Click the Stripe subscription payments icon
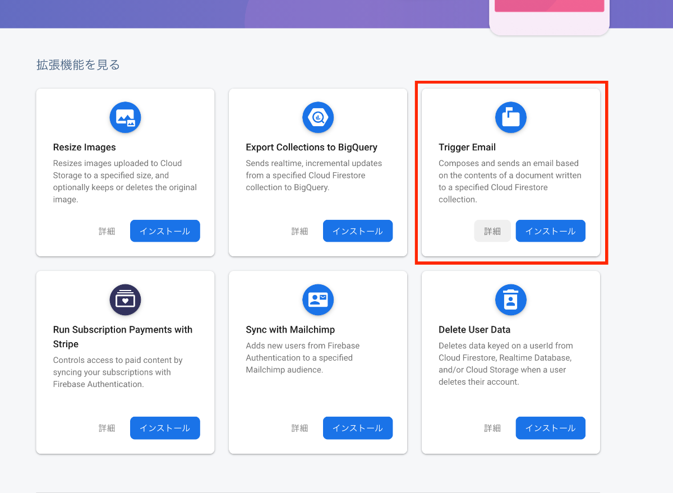Screen dimensions: 673x493 (x=125, y=300)
